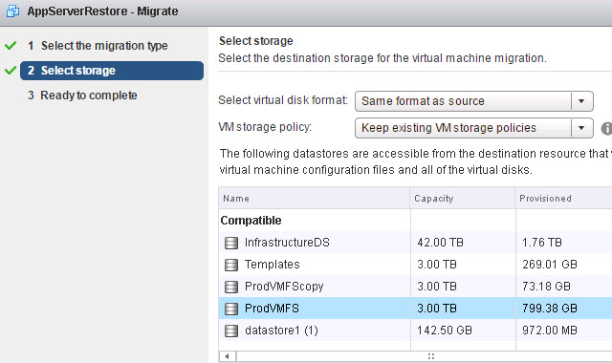The image size is (612, 363).
Task: Click the virtual machine icon in title bar
Action: point(12,11)
